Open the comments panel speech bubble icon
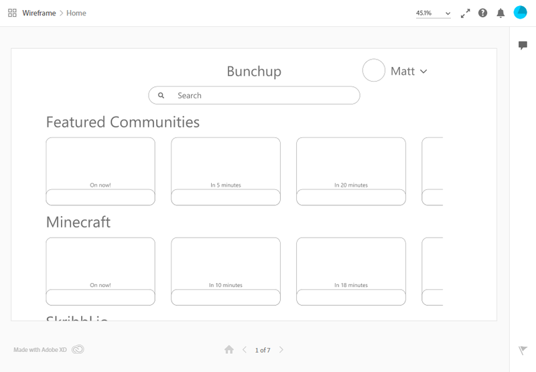Image resolution: width=536 pixels, height=372 pixels. (523, 45)
